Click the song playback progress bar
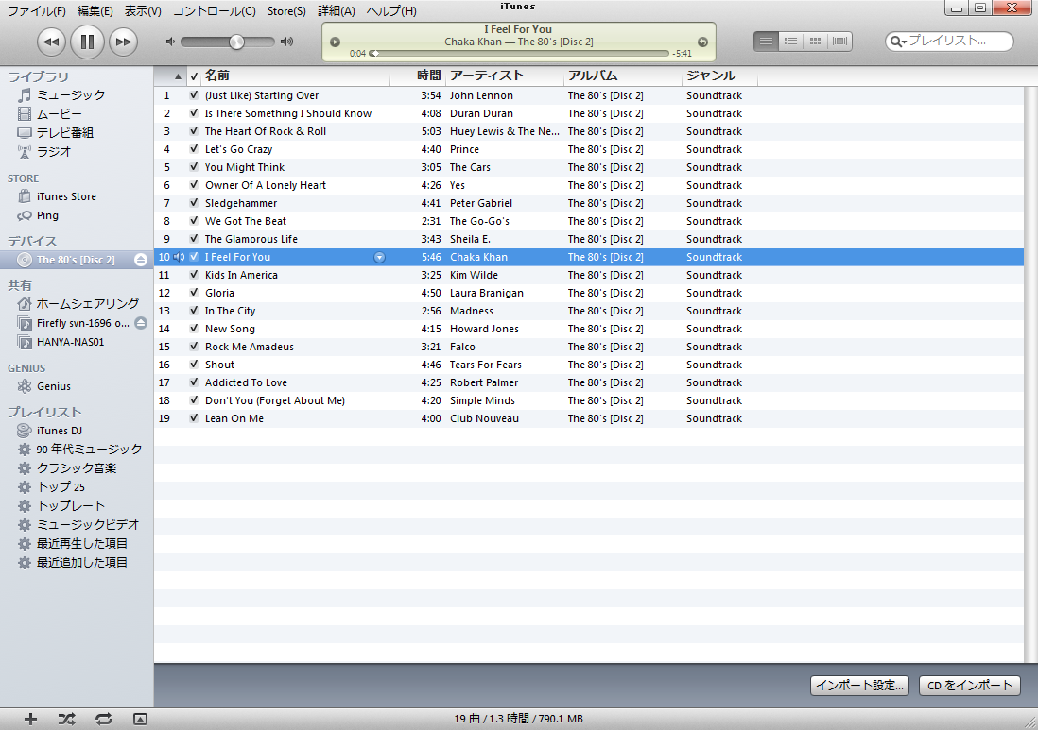This screenshot has height=730, width=1038. (x=520, y=53)
